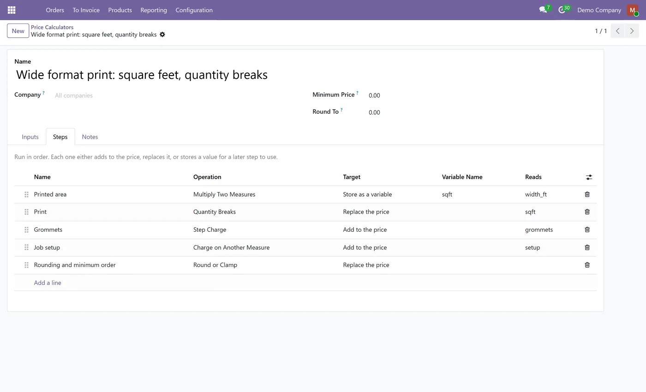Go to next record arrow

point(632,31)
